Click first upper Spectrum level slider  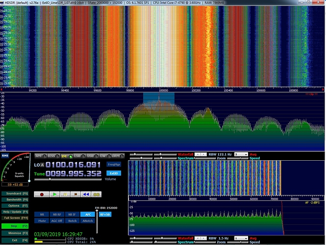141,158
